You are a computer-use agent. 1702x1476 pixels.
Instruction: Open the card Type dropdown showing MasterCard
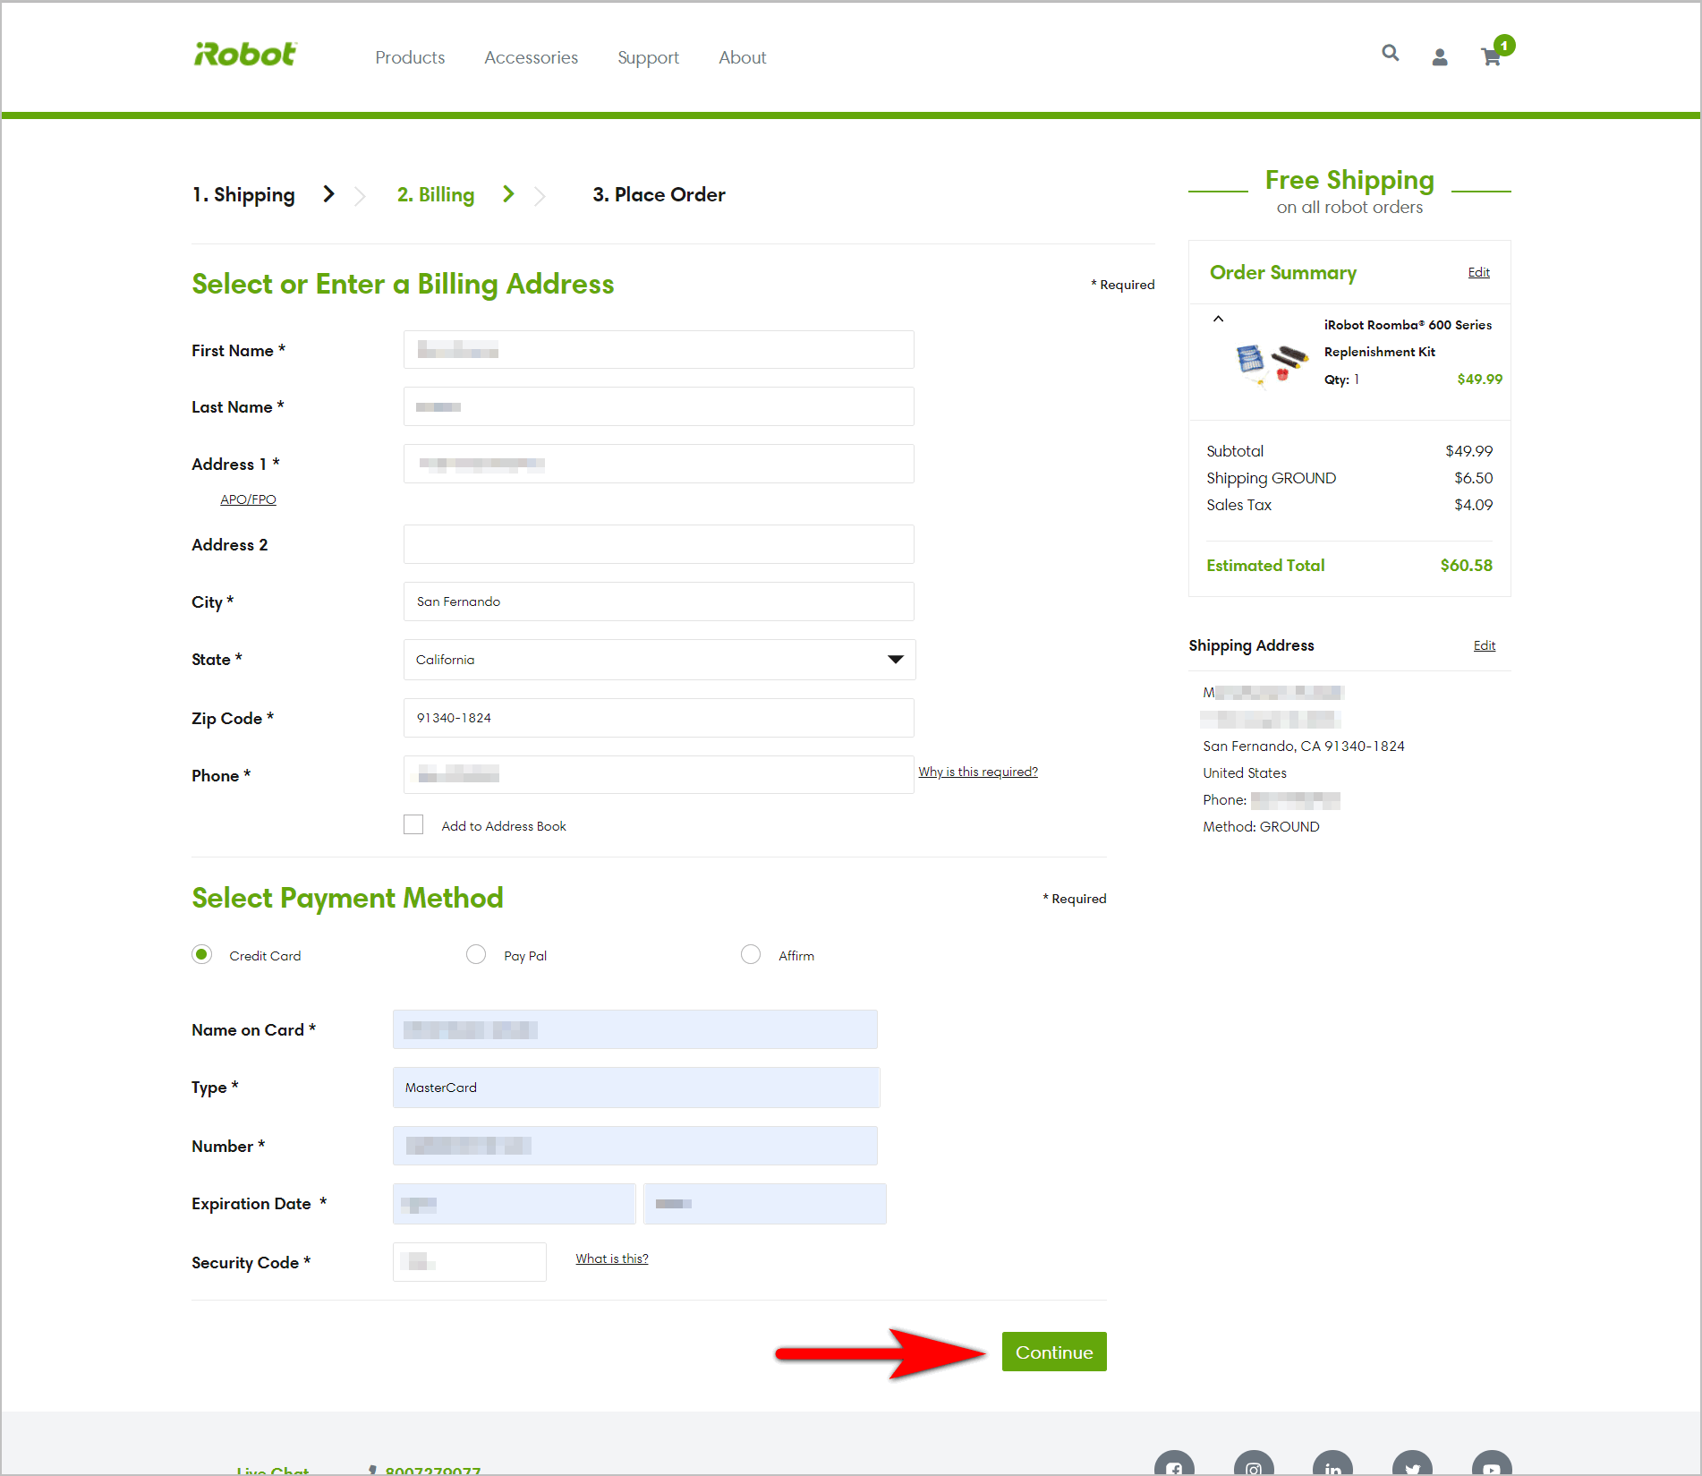[x=636, y=1088]
